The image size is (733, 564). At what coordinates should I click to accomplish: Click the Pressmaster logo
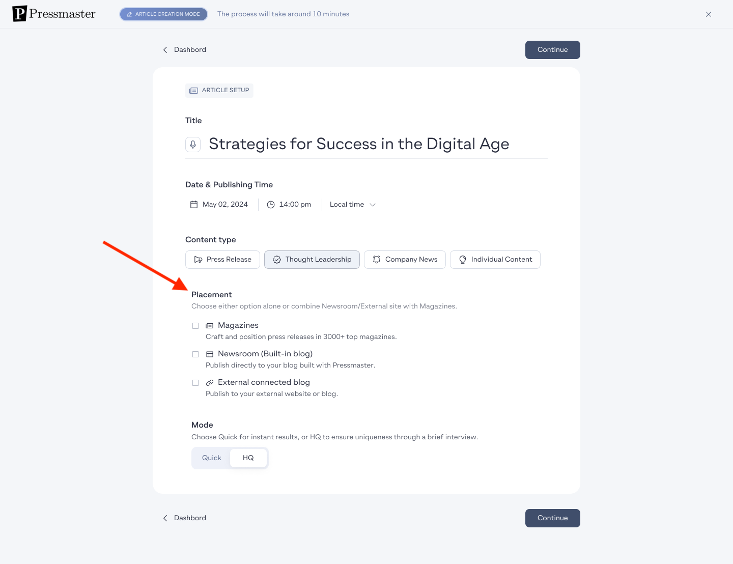(x=54, y=14)
